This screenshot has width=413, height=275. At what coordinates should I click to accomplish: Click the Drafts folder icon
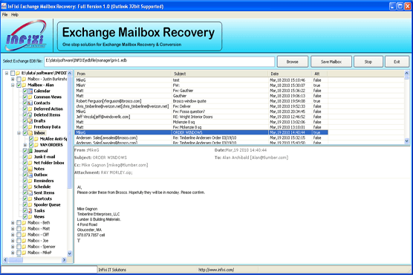[30, 121]
